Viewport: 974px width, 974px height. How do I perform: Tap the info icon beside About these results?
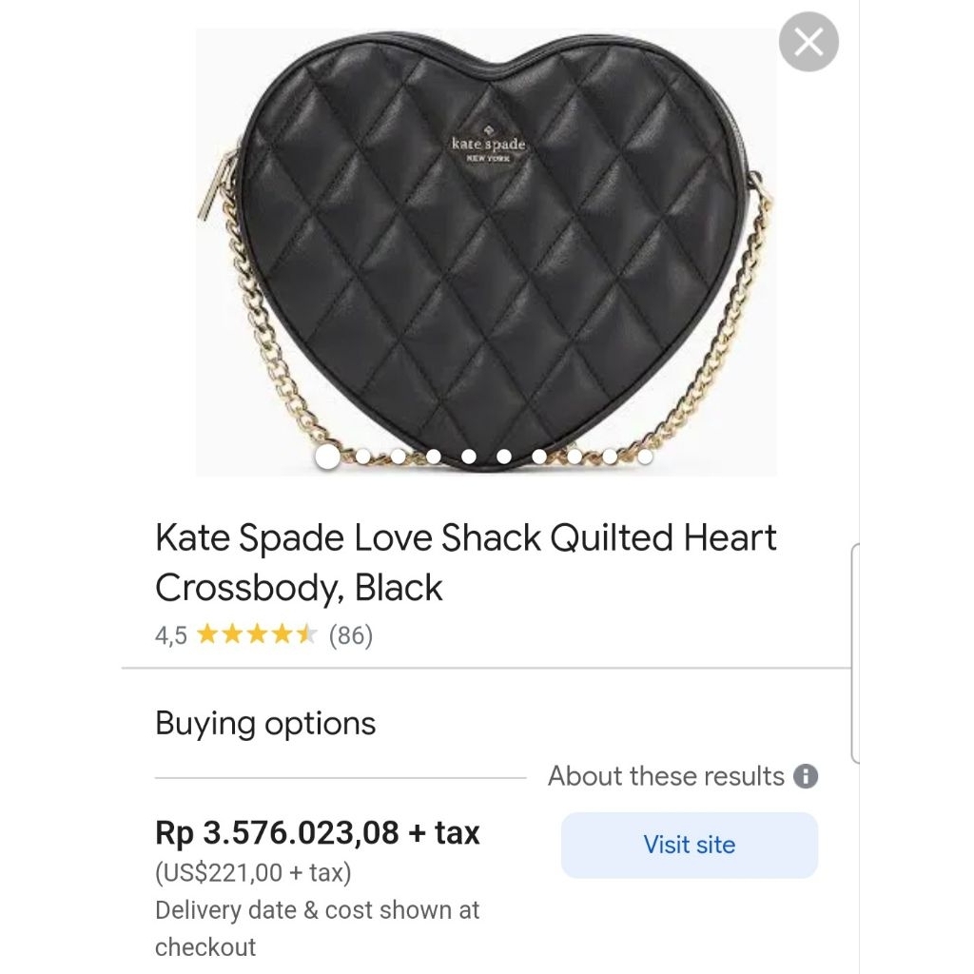pos(805,776)
